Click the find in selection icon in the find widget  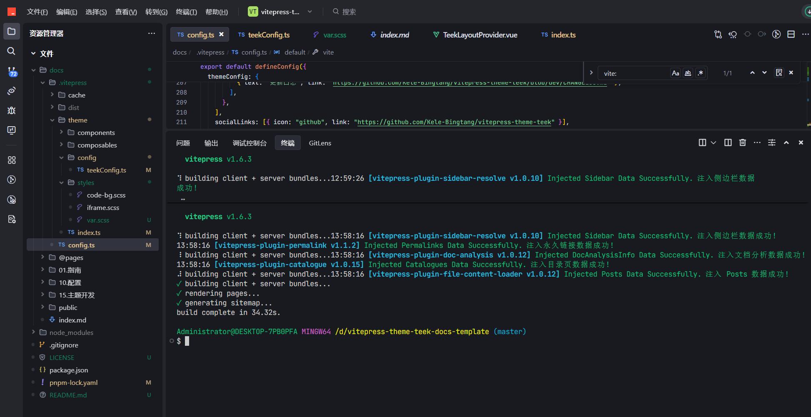tap(779, 73)
